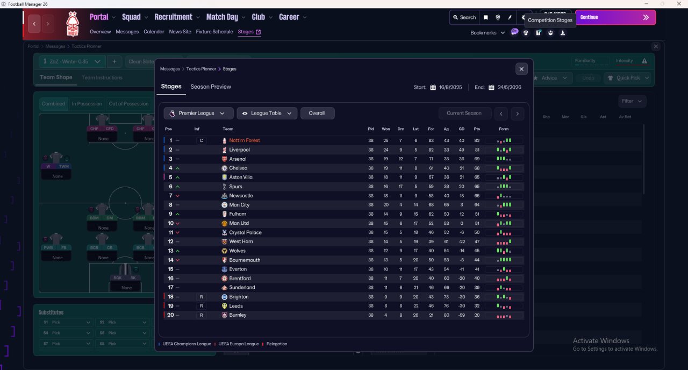Click the X behind the dialog, under Continue

[x=655, y=47]
